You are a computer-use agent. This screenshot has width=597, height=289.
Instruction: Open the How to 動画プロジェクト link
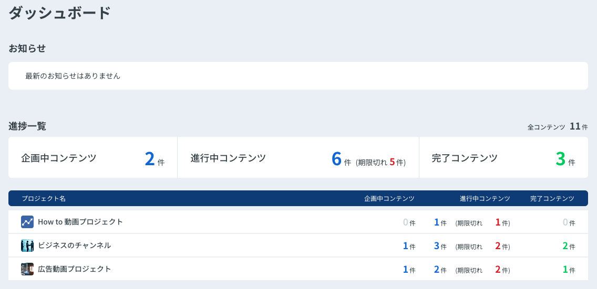click(x=80, y=222)
